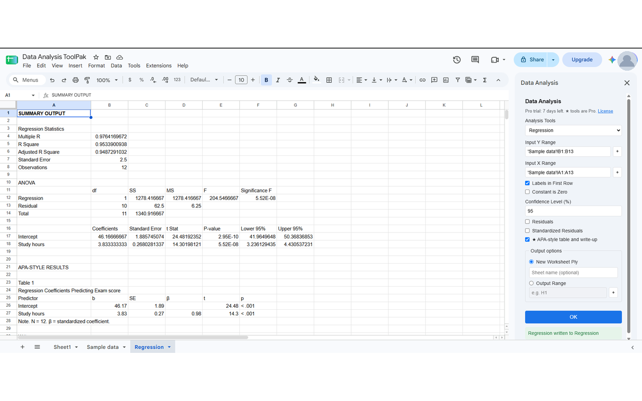Open the borders tool
This screenshot has width=642, height=401.
[329, 80]
